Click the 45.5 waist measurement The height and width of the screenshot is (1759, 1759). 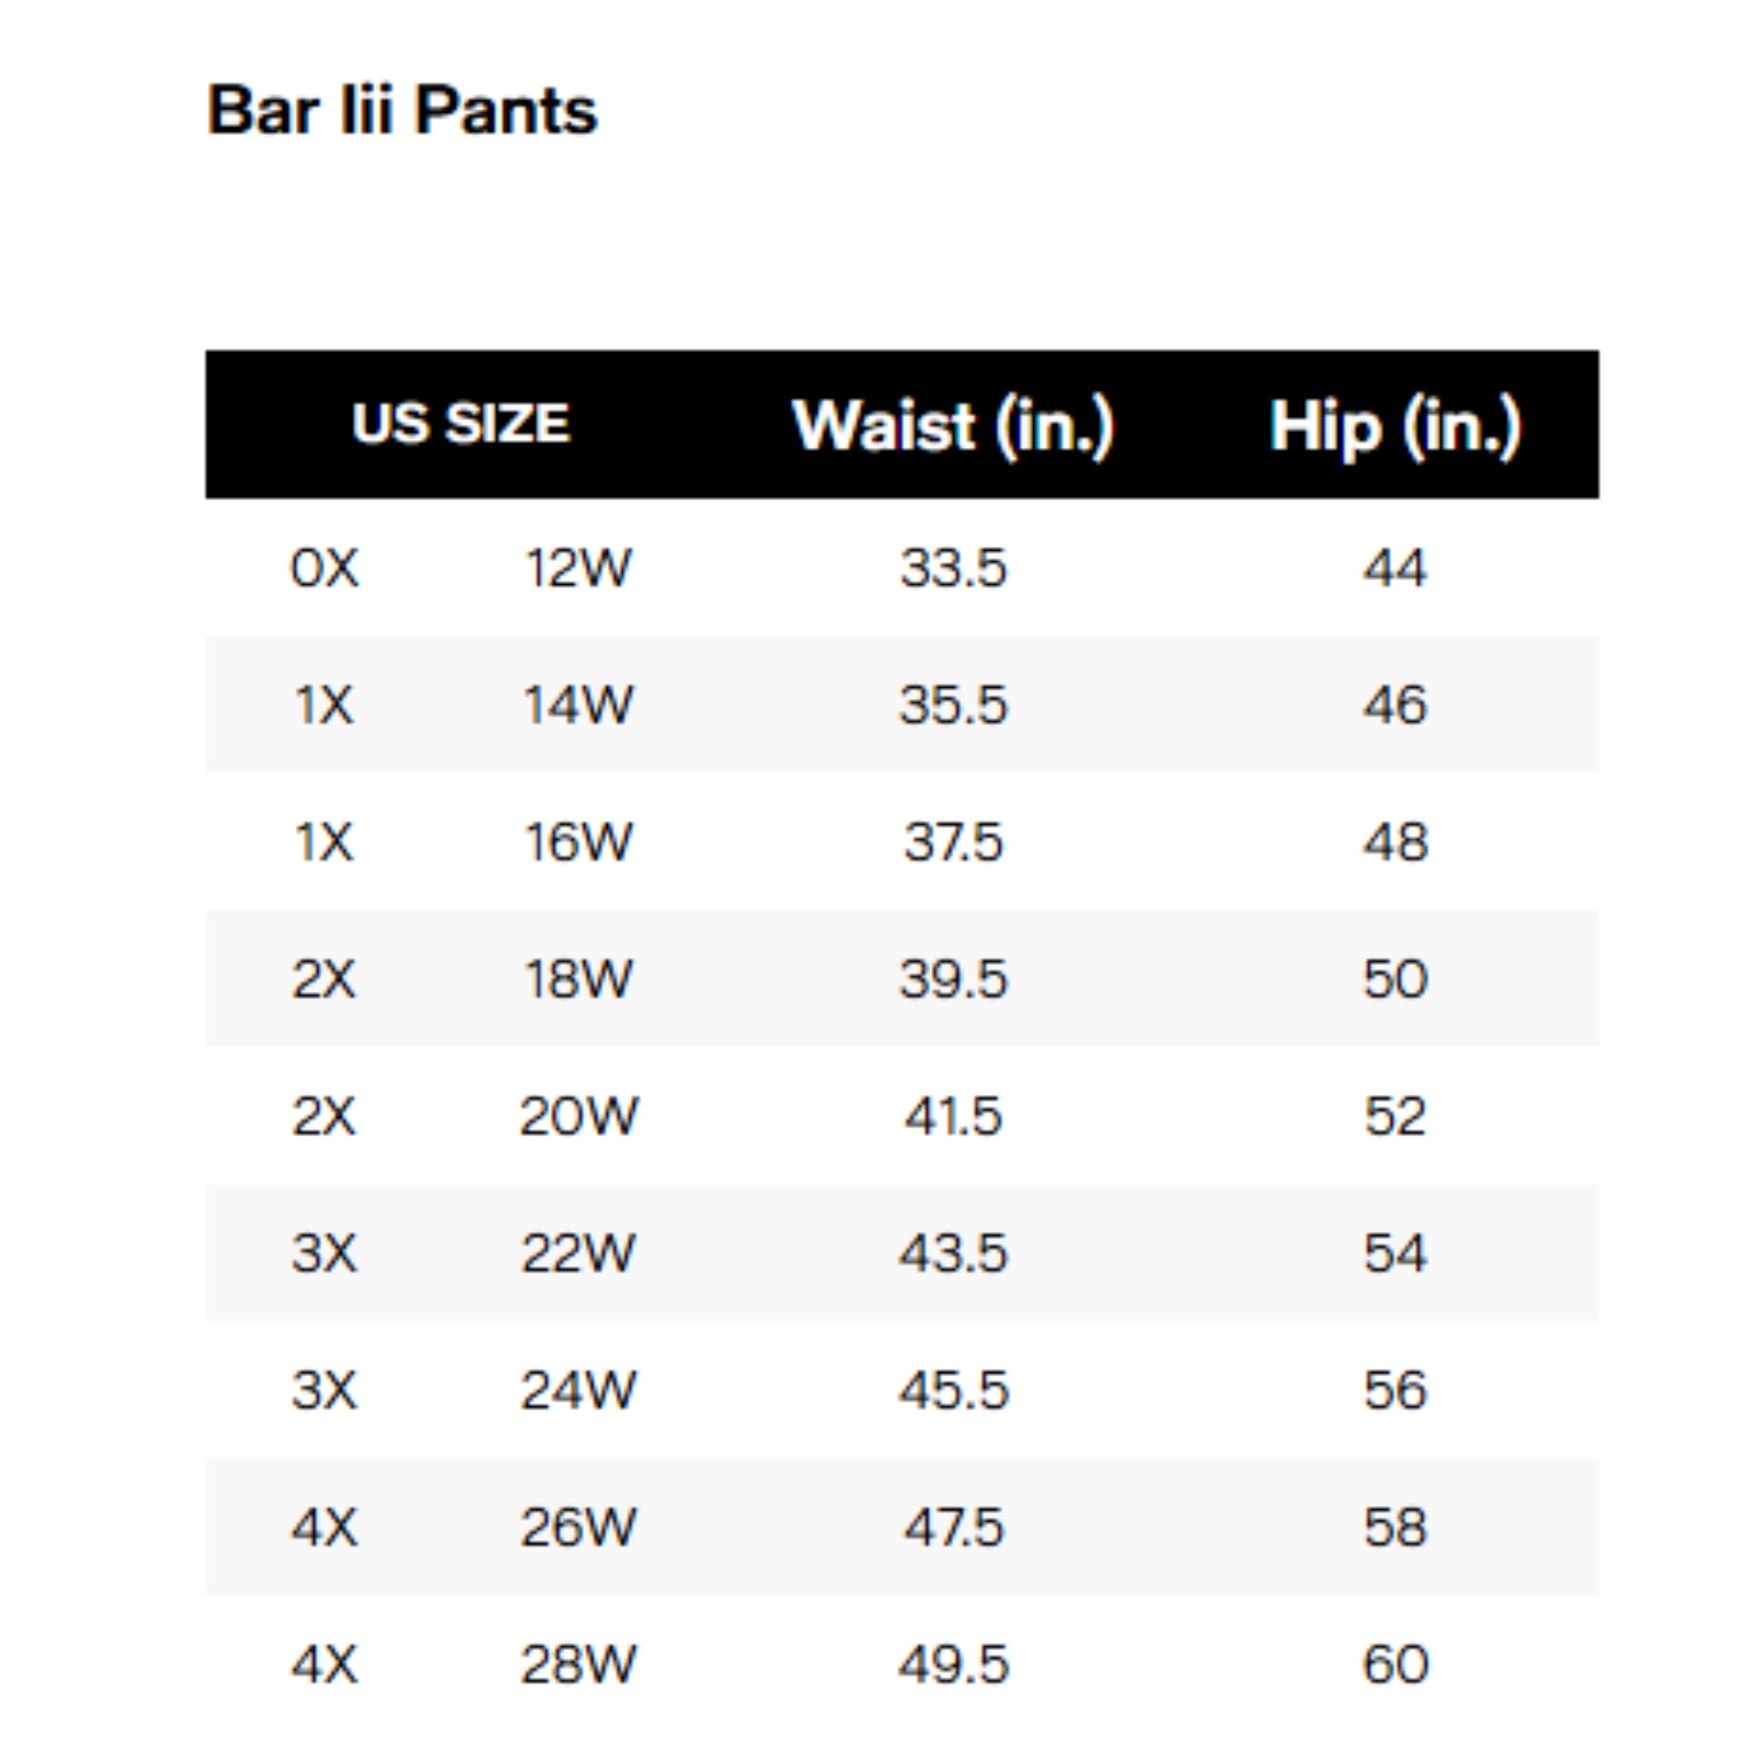pos(953,1390)
